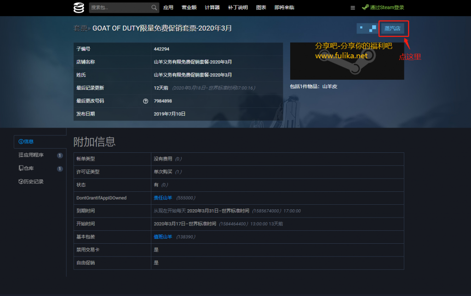Click the two-squares icon left of 蒸汽店
Screen dimensions: 471x296
(x=373, y=28)
